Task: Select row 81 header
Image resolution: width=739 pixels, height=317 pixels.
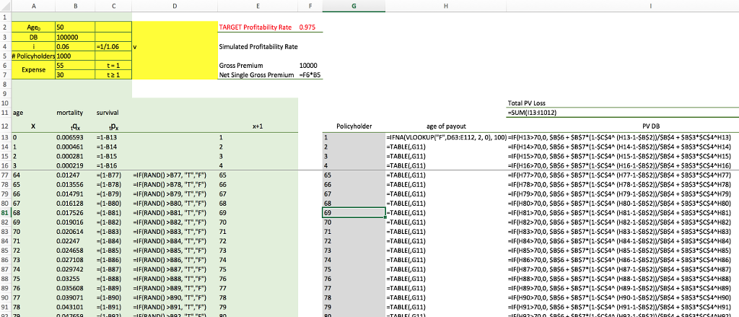Action: tap(6, 212)
